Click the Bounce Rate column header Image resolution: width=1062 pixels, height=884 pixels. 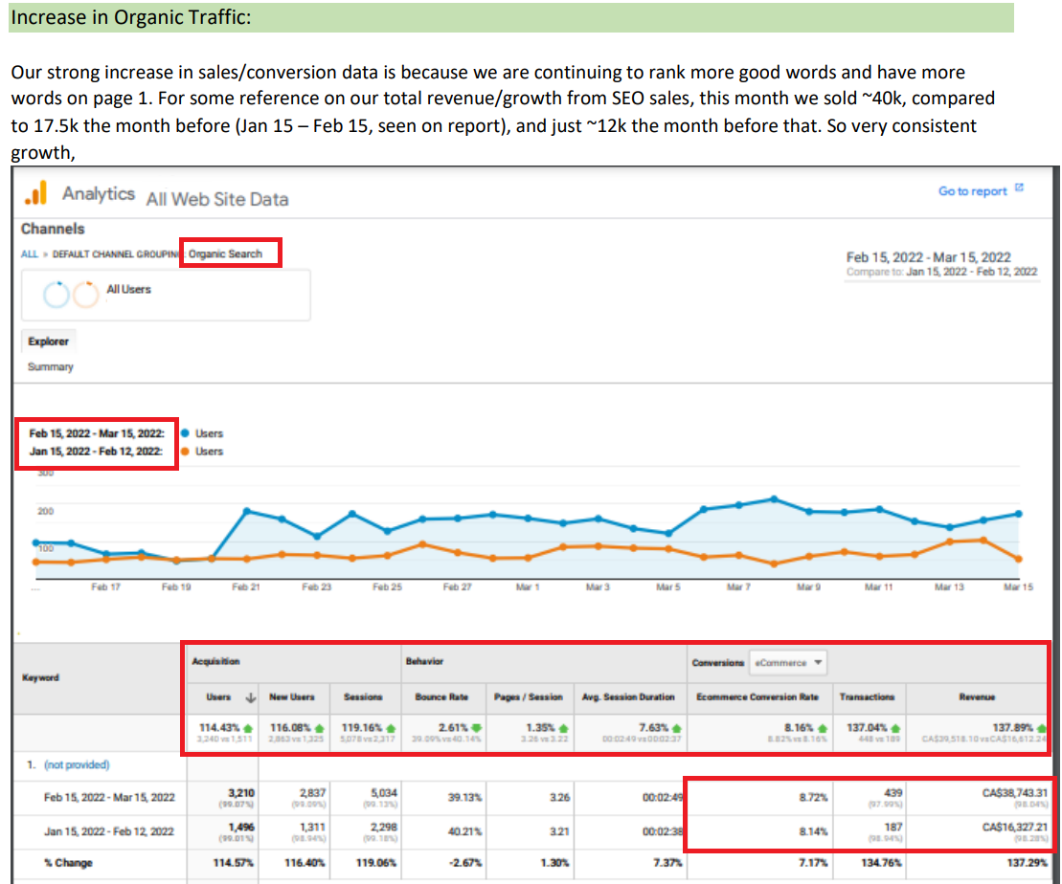441,697
